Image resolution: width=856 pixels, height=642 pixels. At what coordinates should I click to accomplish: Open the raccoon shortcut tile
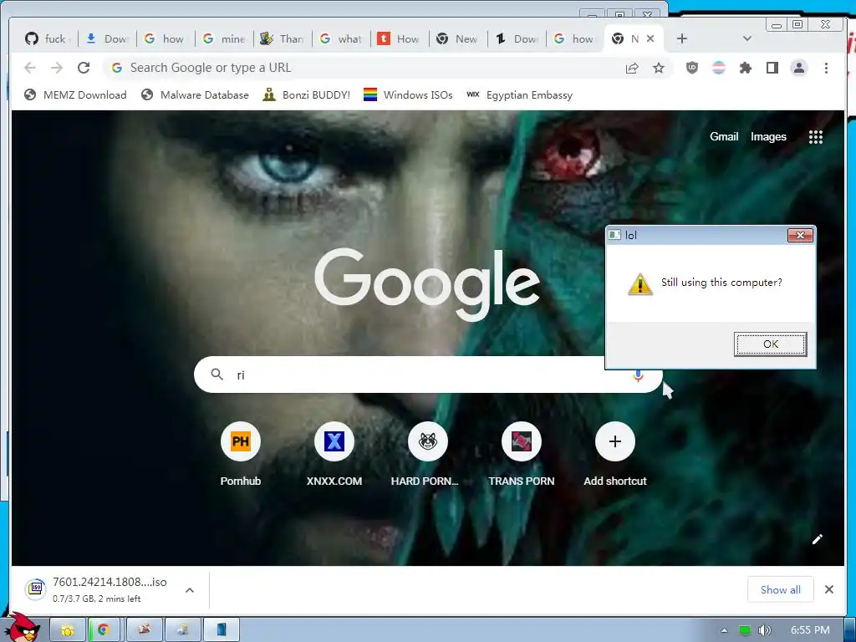coord(427,441)
